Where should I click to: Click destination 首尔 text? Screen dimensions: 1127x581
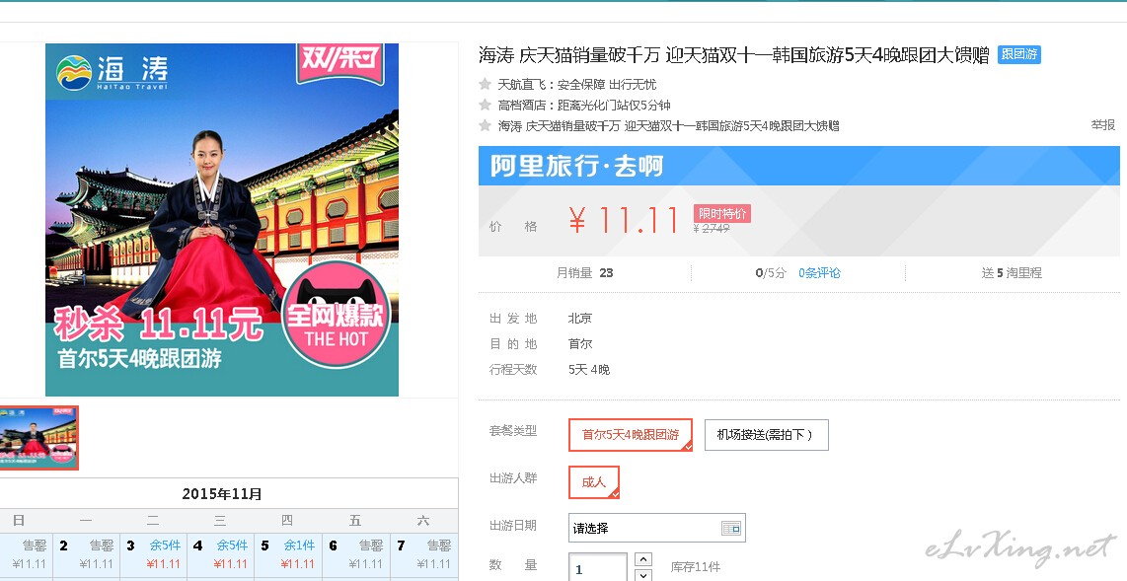(x=580, y=344)
